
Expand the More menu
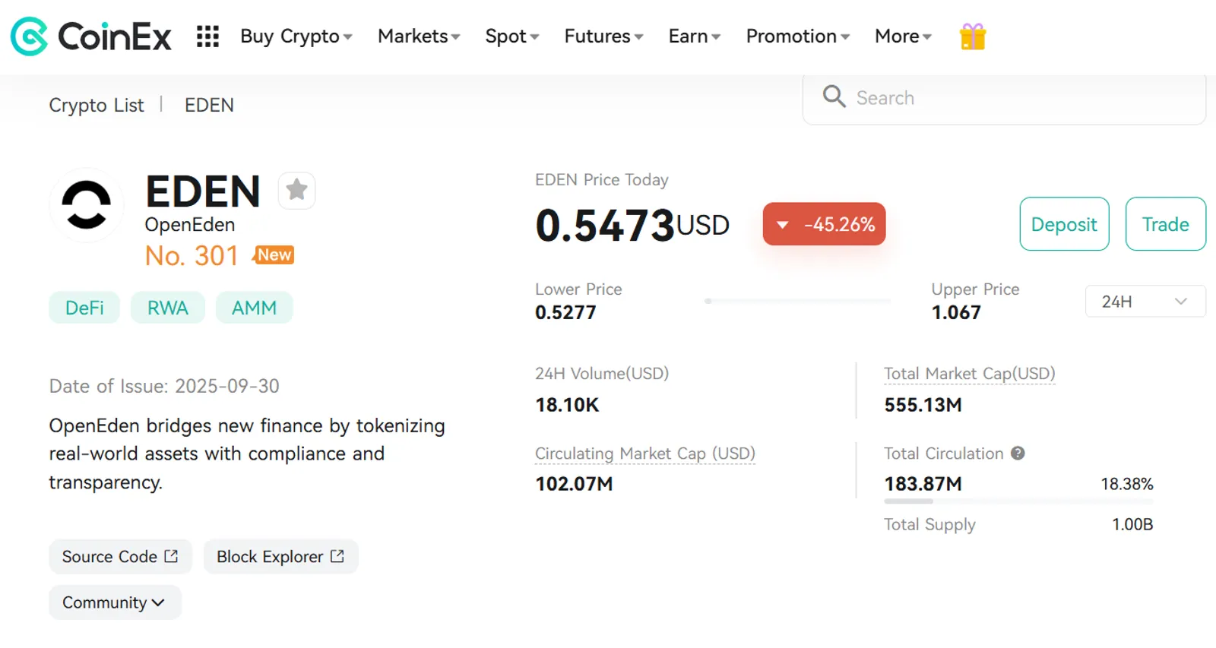(903, 36)
